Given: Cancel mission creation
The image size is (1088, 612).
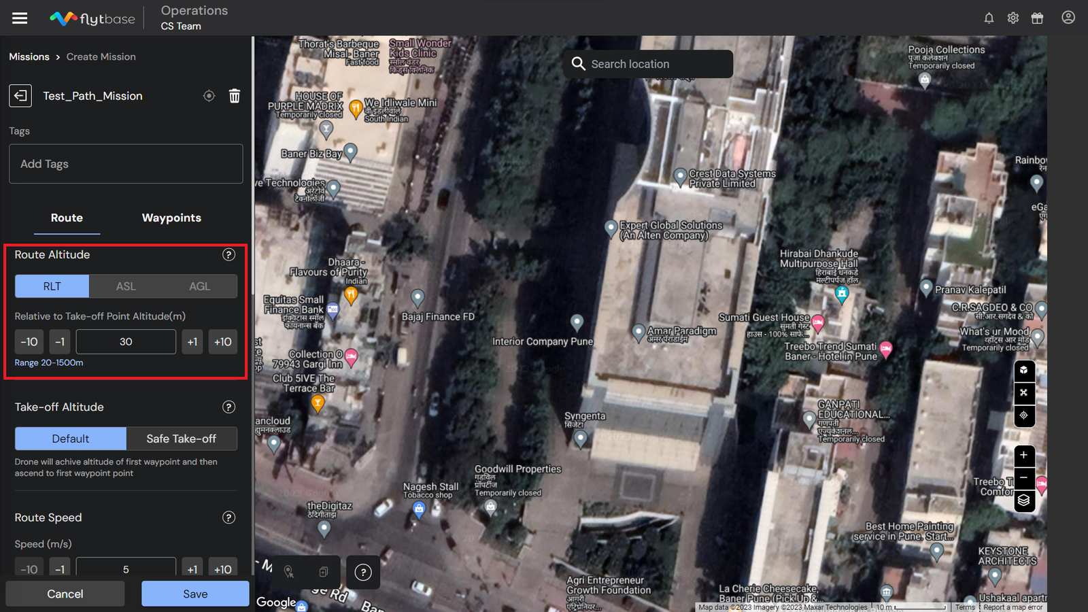Looking at the screenshot, I should click(x=65, y=594).
